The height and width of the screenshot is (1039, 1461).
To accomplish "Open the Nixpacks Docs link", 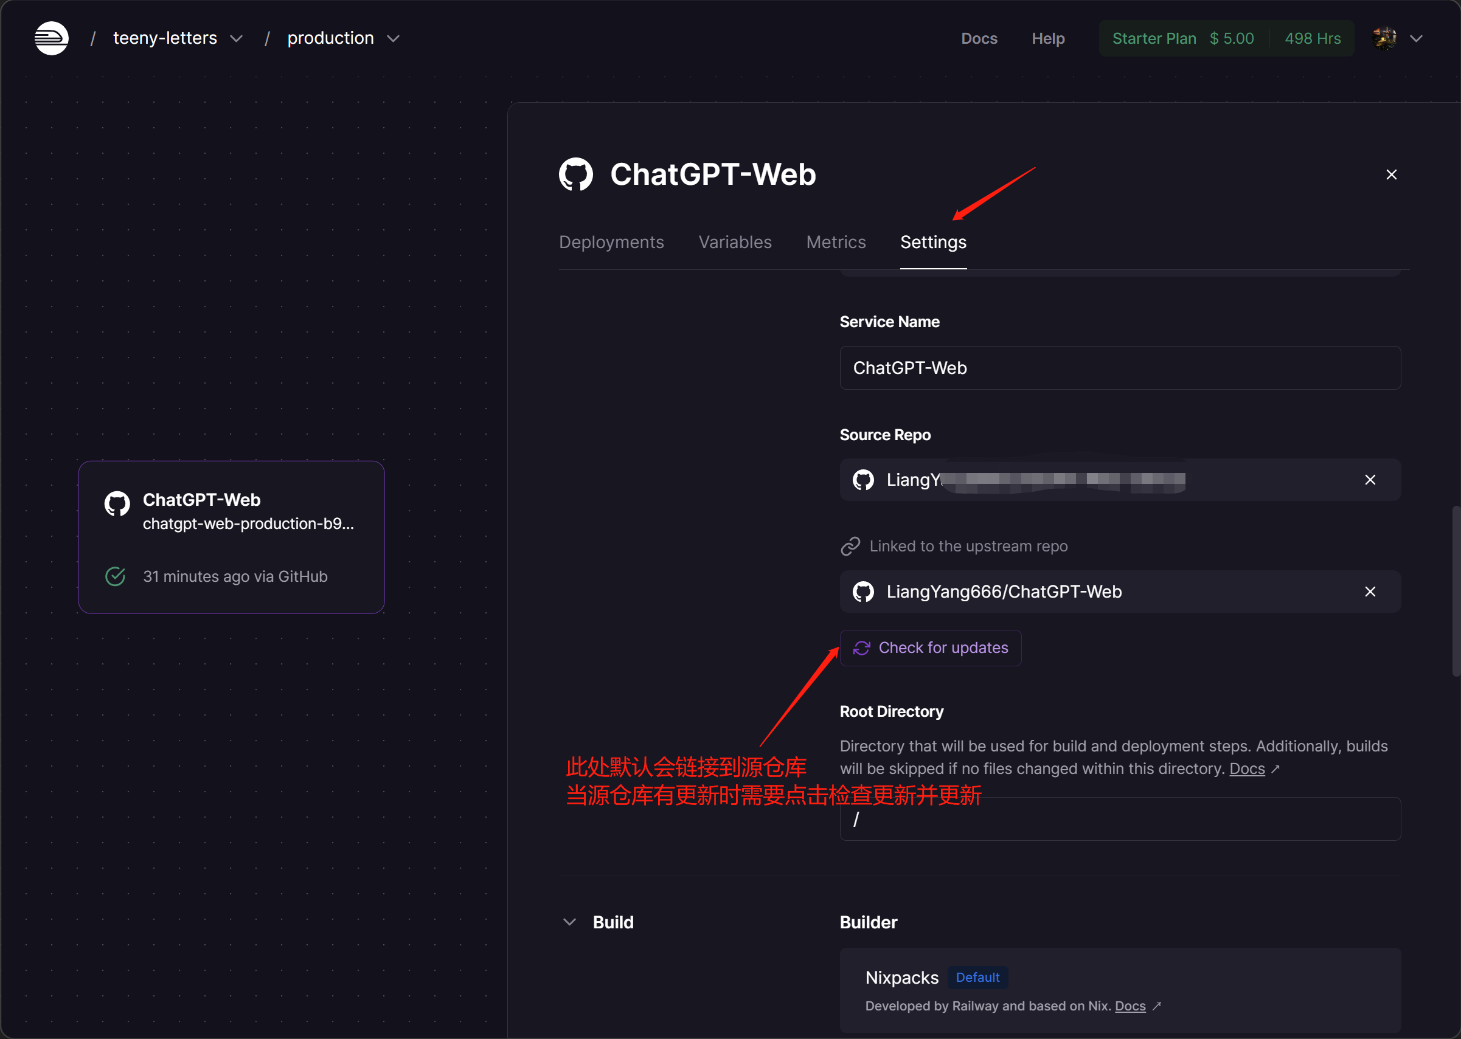I will tap(1130, 1006).
